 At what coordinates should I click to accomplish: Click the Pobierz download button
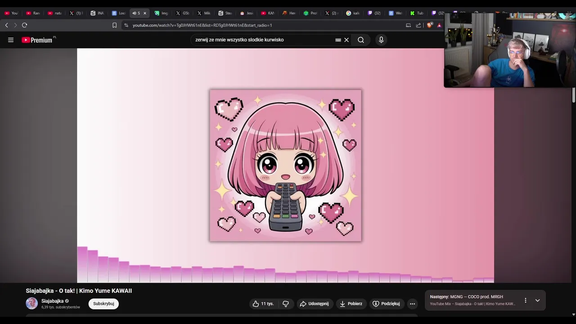pyautogui.click(x=351, y=304)
